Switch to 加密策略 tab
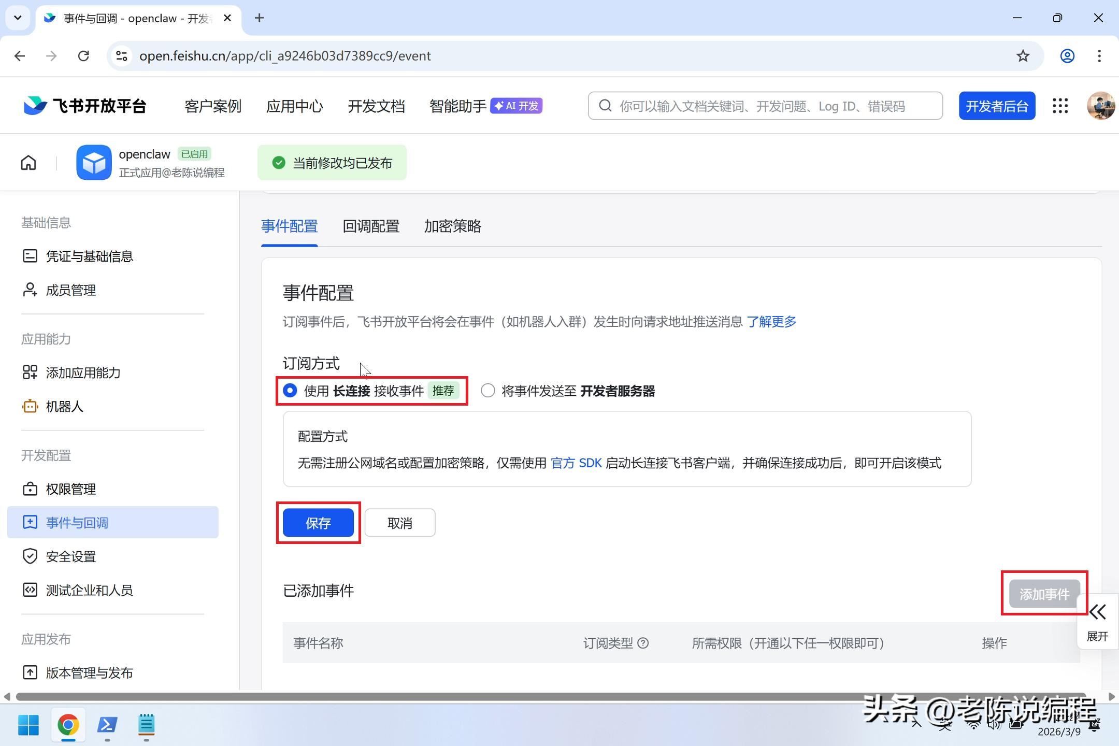This screenshot has width=1119, height=746. pos(452,226)
